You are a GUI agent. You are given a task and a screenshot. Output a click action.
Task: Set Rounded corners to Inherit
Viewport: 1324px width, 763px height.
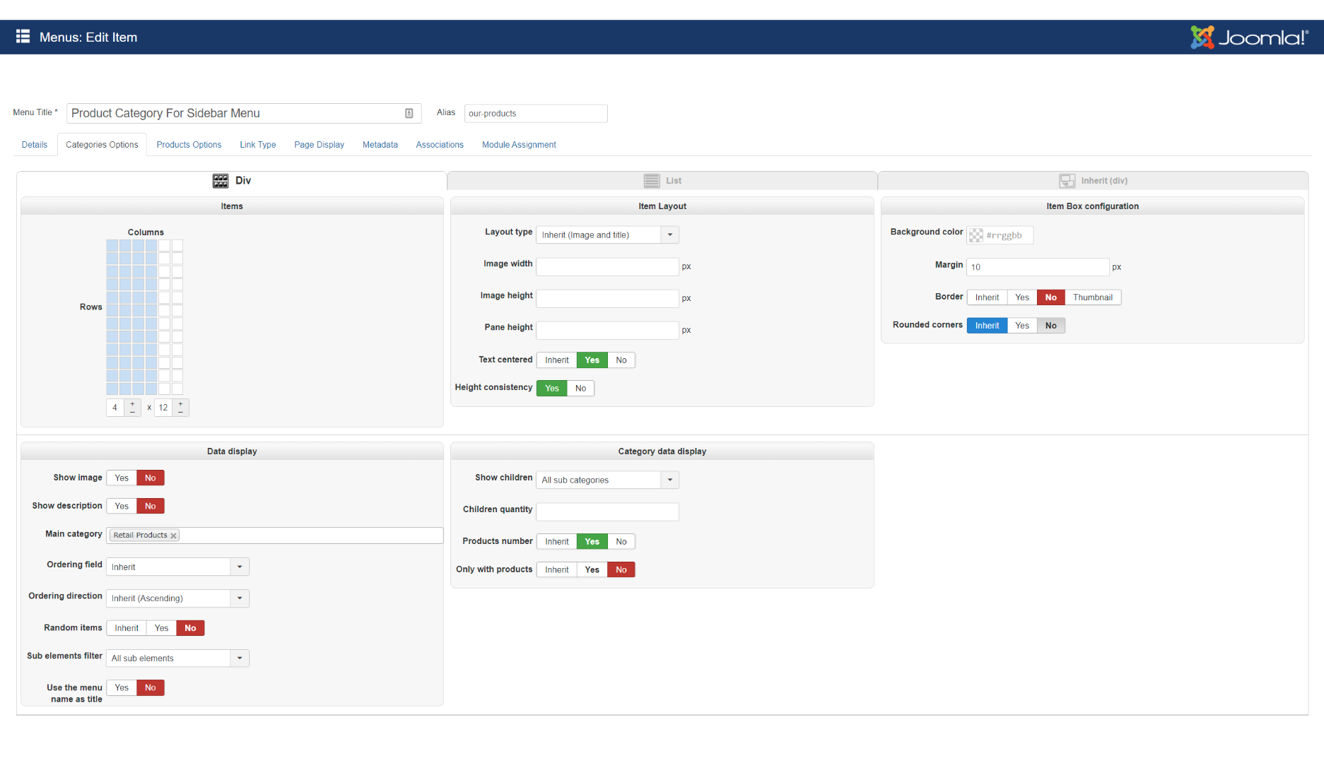tap(988, 326)
